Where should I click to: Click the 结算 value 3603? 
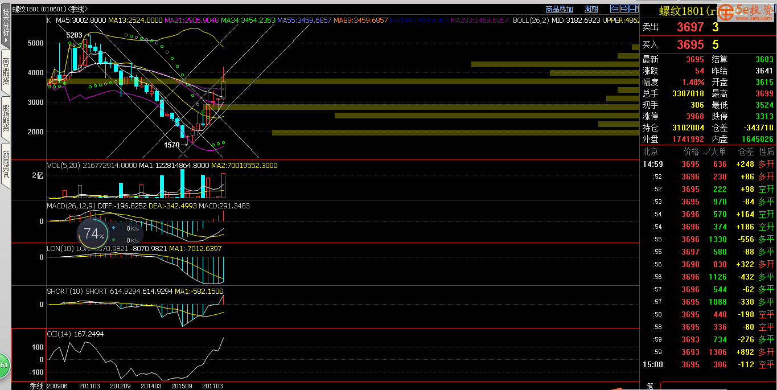[x=764, y=60]
